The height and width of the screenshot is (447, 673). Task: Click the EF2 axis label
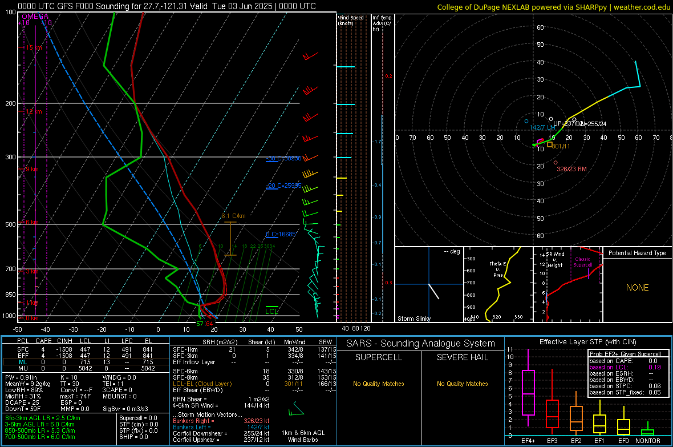coord(576,441)
